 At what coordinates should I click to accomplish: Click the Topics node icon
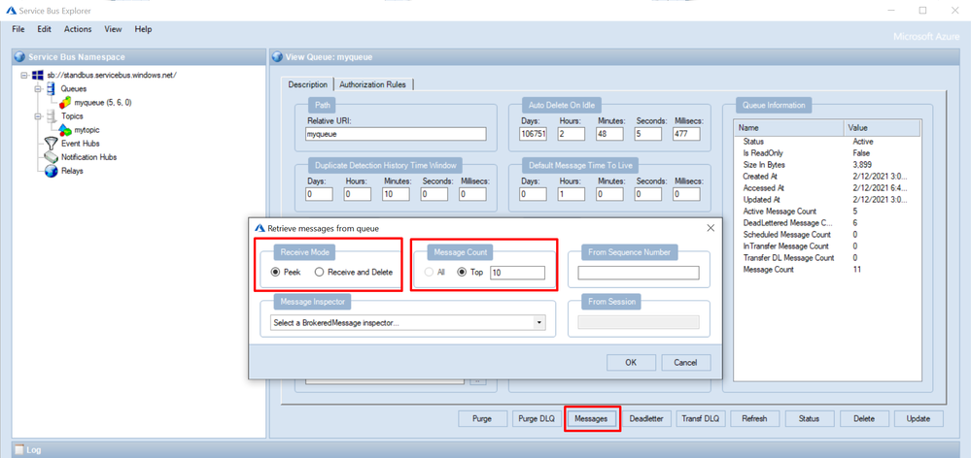[52, 116]
